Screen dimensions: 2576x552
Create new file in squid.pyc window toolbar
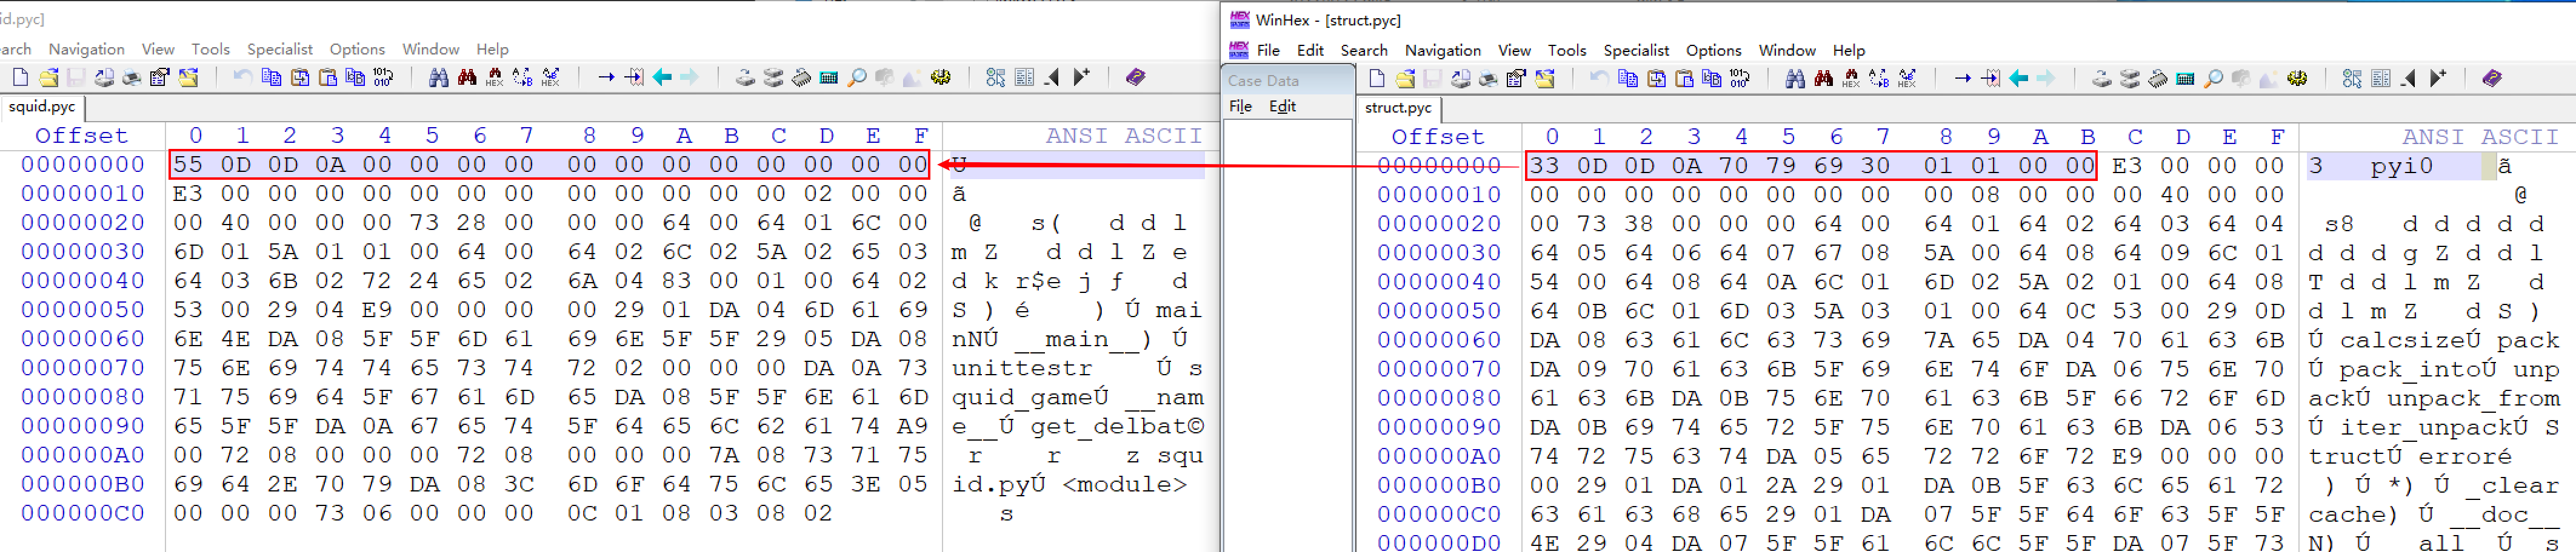point(20,77)
